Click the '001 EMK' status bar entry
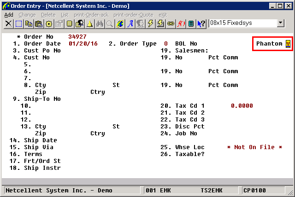 pyautogui.click(x=158, y=191)
